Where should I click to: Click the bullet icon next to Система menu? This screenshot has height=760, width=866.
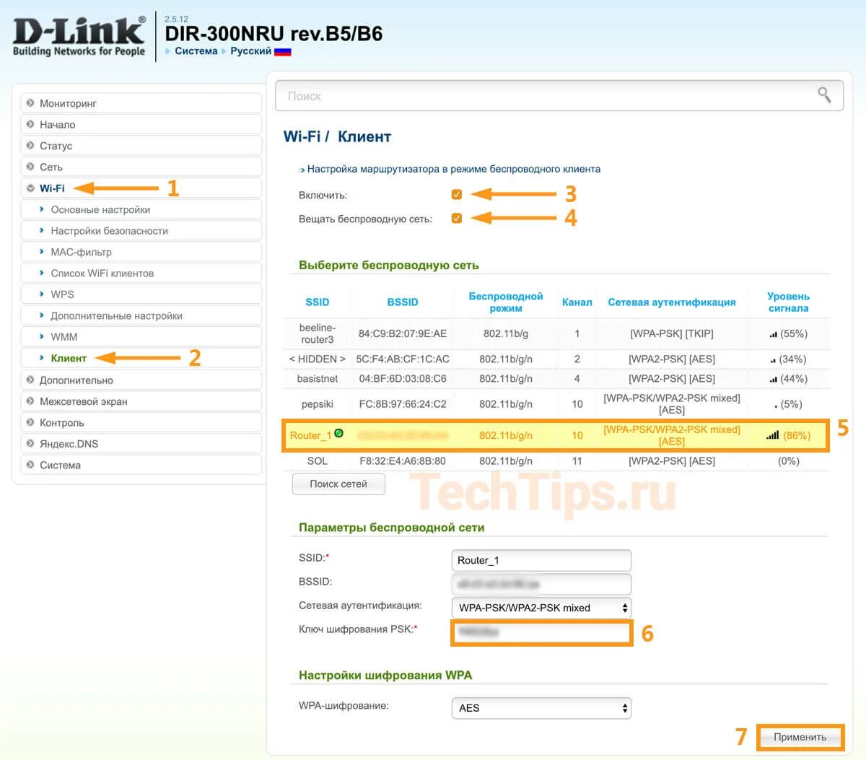(30, 465)
